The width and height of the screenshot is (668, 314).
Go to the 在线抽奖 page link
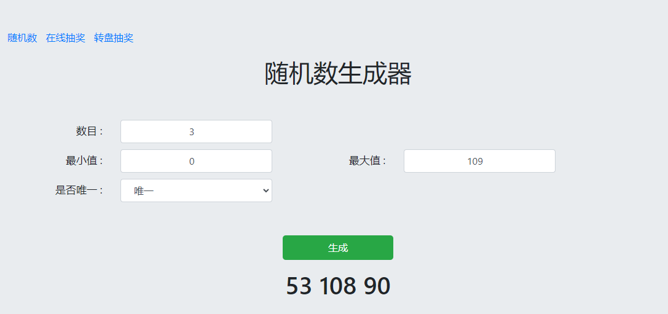[x=66, y=38]
